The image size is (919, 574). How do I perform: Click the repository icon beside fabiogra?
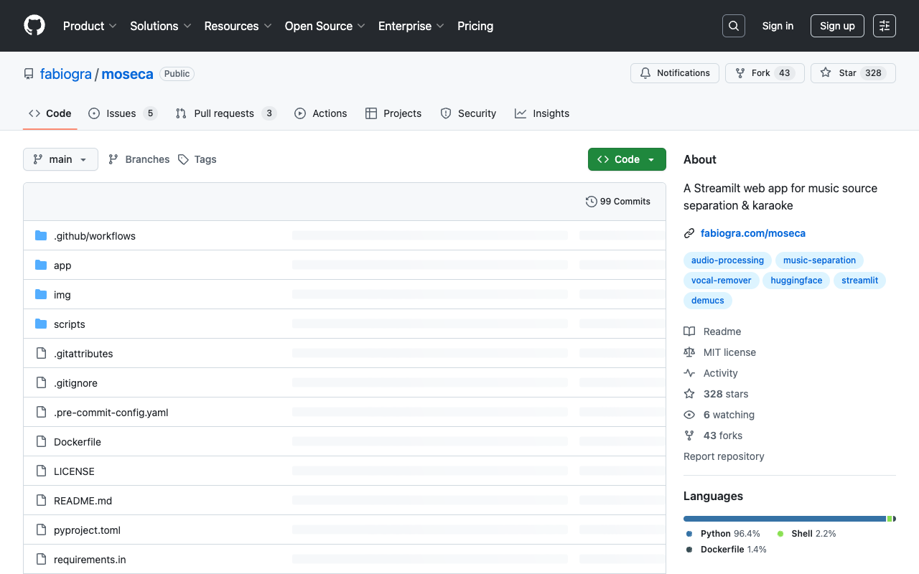(x=29, y=74)
